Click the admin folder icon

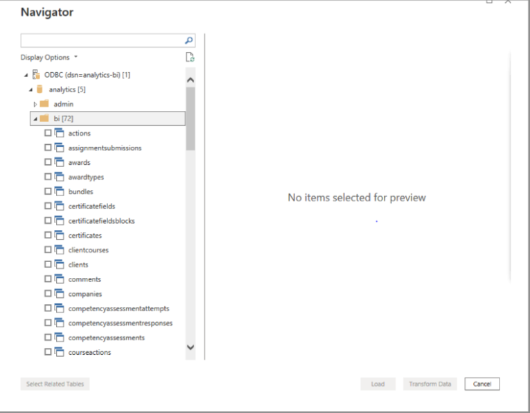(x=46, y=104)
